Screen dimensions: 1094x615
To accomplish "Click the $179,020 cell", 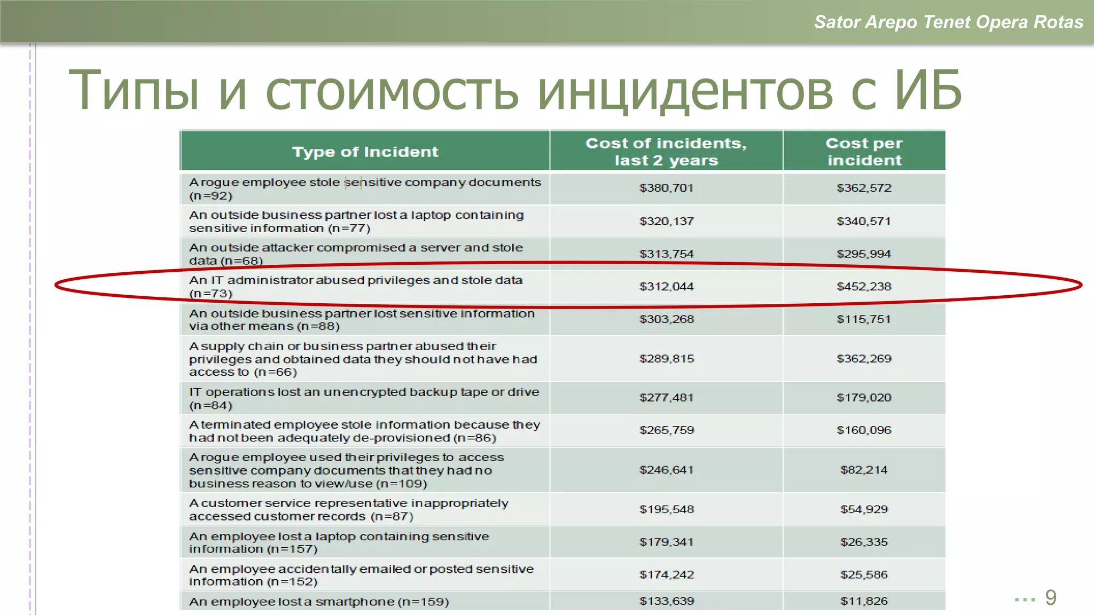I will click(x=864, y=397).
